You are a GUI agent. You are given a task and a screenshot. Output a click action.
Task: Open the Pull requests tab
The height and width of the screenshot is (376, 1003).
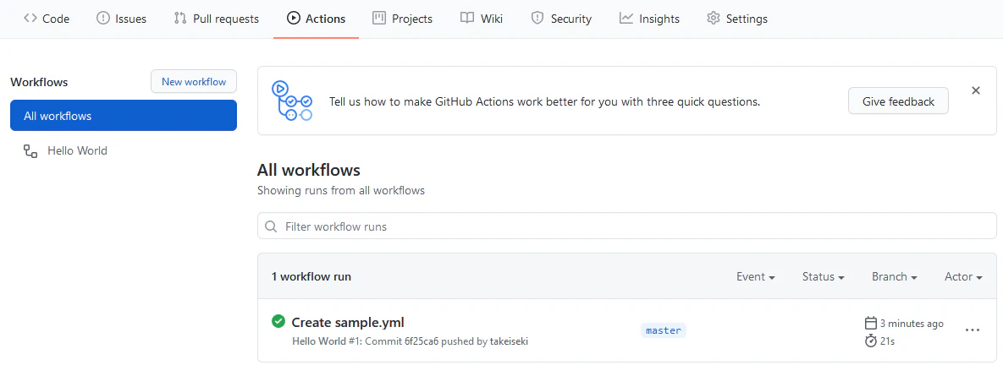click(216, 19)
